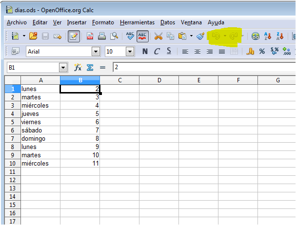The image size is (296, 225).
Task: Expand the font size dropdown
Action: coord(130,52)
